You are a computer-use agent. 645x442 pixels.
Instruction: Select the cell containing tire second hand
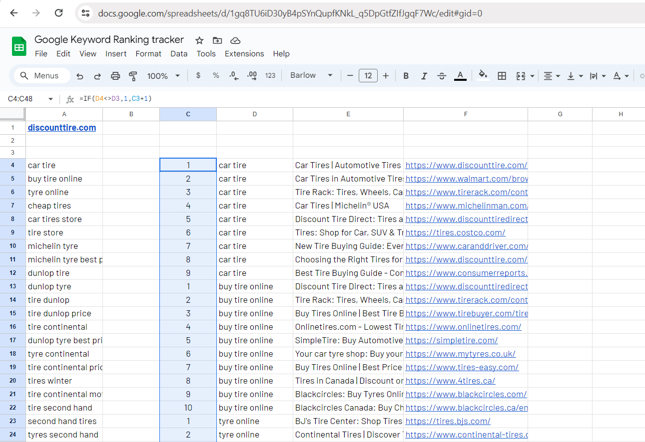[x=64, y=408]
